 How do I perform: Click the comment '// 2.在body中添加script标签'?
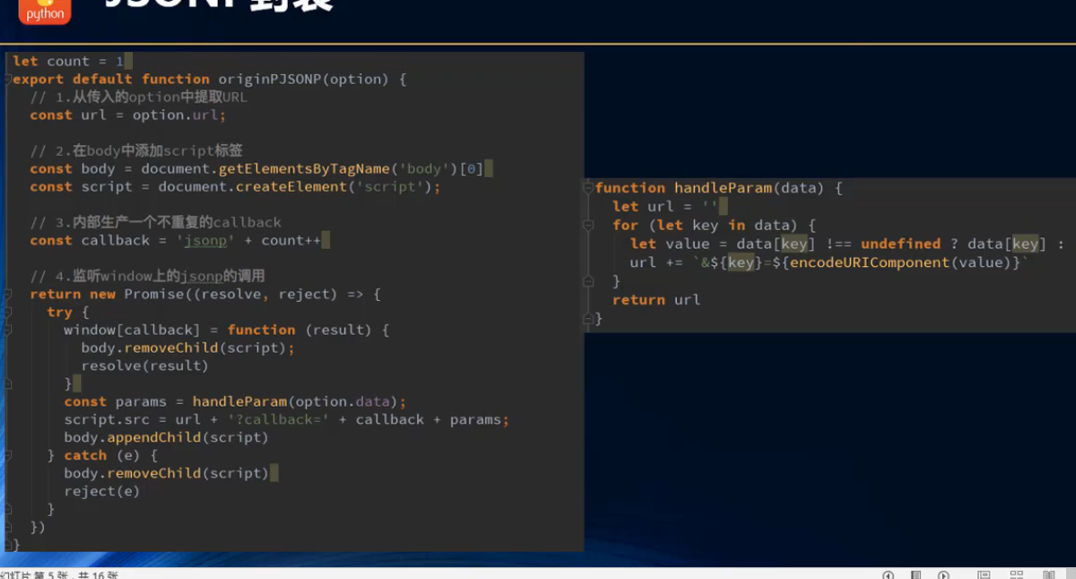(x=136, y=150)
